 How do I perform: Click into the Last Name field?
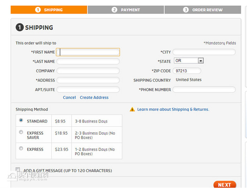point(88,61)
